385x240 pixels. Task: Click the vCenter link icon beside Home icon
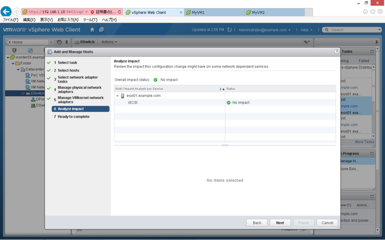click(101, 30)
